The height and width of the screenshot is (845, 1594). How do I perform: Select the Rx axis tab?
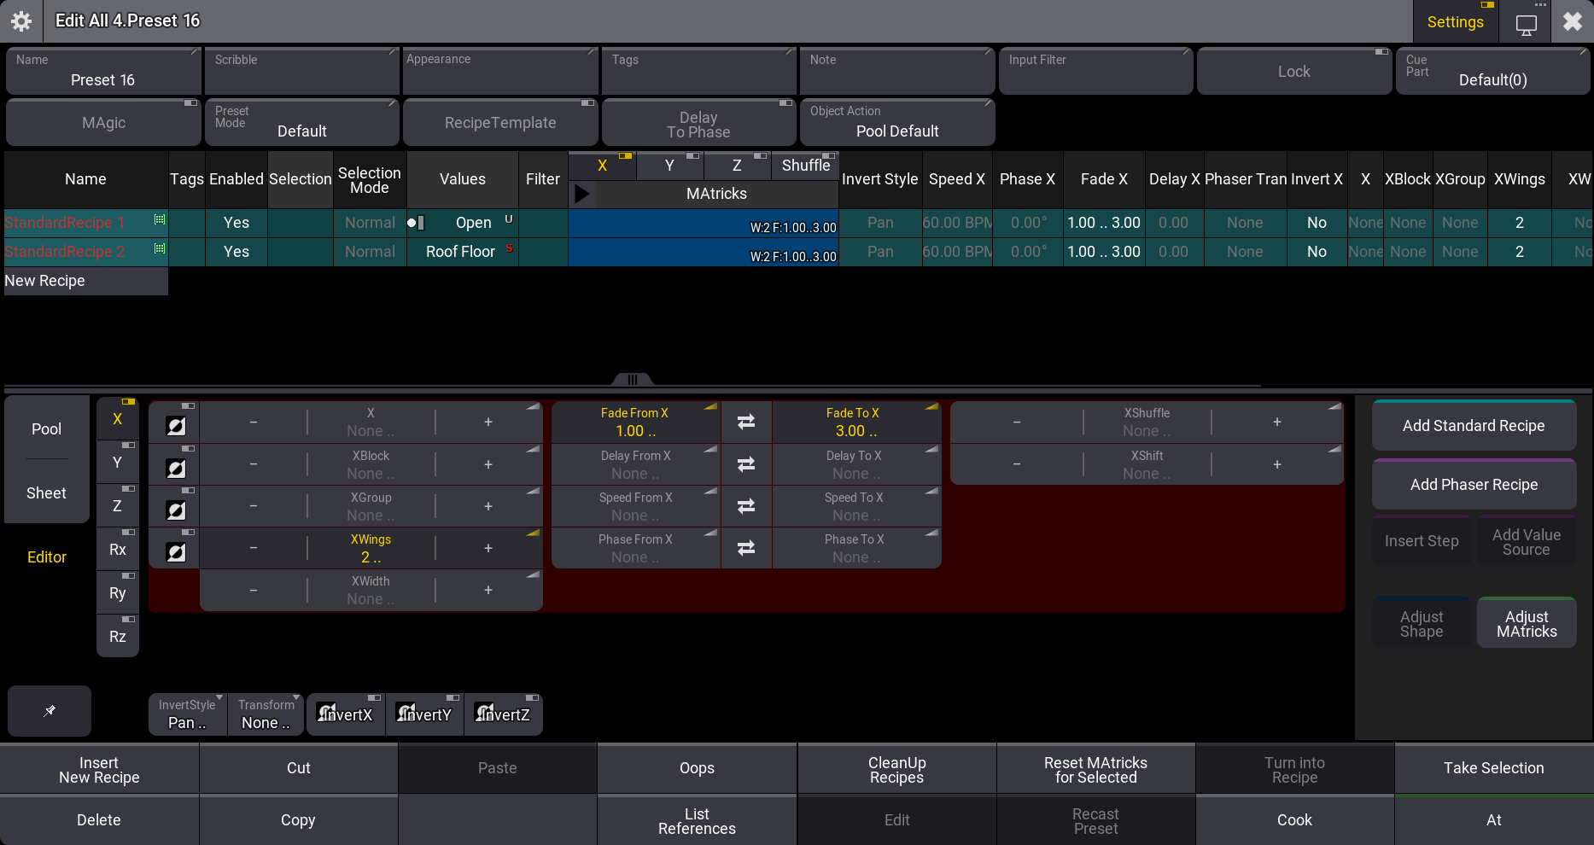[118, 550]
